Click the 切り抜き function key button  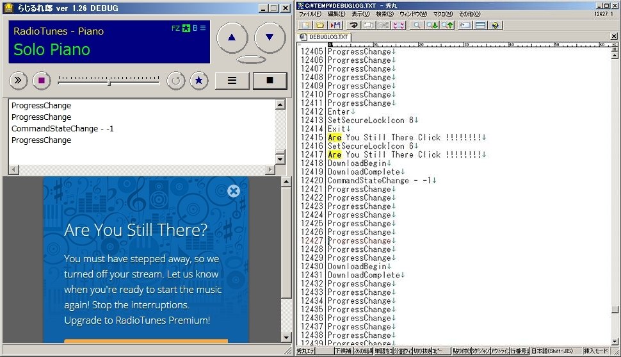(423, 351)
